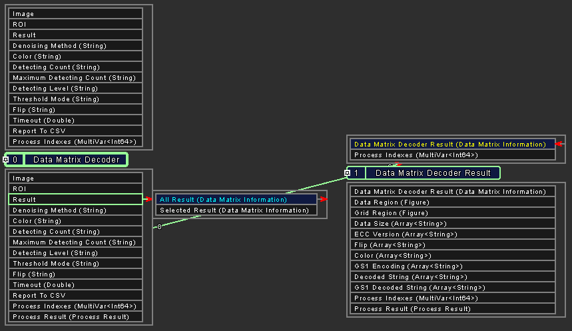
Task: Select Flip (String) input row
Action: pos(75,109)
